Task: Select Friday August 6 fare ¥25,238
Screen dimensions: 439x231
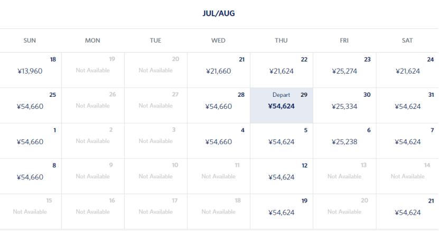Action: [x=344, y=141]
